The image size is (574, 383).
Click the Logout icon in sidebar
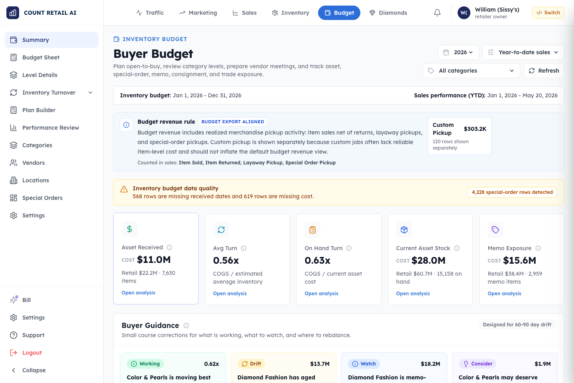[14, 353]
